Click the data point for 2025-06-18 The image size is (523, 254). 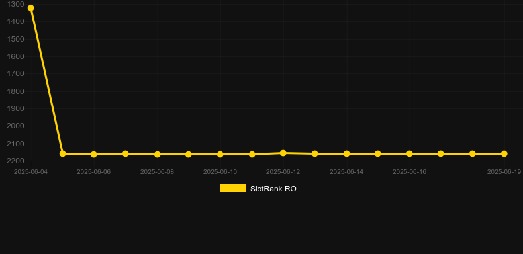click(x=472, y=153)
